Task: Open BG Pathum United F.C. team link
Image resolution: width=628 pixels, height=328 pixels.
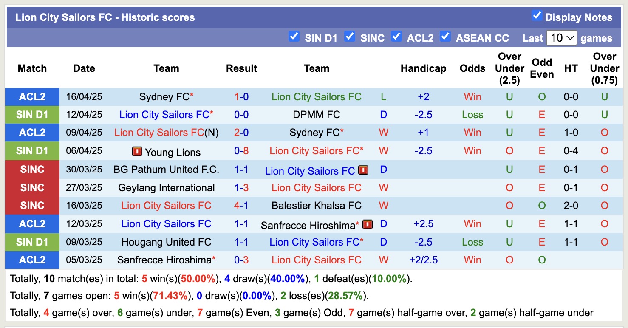Action: (166, 170)
